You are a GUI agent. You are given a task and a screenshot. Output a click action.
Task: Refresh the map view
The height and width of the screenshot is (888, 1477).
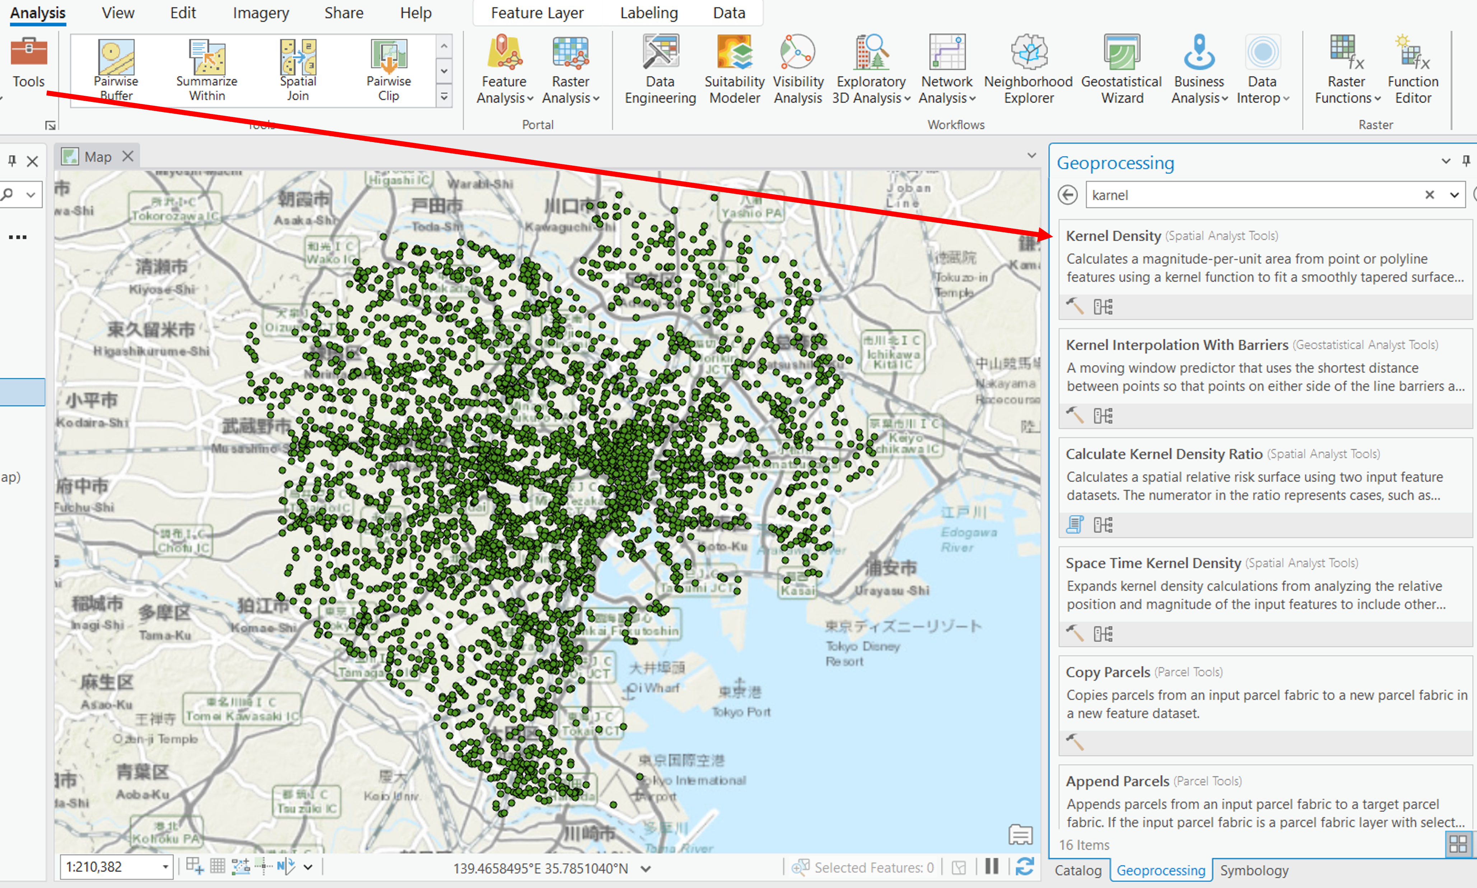1025,866
